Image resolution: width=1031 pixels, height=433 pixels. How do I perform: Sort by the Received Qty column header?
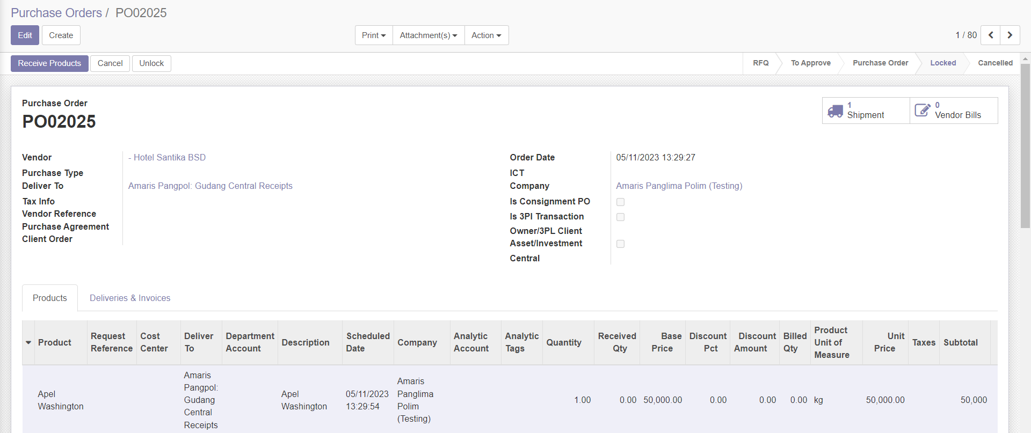click(x=617, y=342)
